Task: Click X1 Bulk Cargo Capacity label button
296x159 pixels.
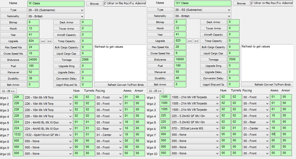Action: [213, 47]
